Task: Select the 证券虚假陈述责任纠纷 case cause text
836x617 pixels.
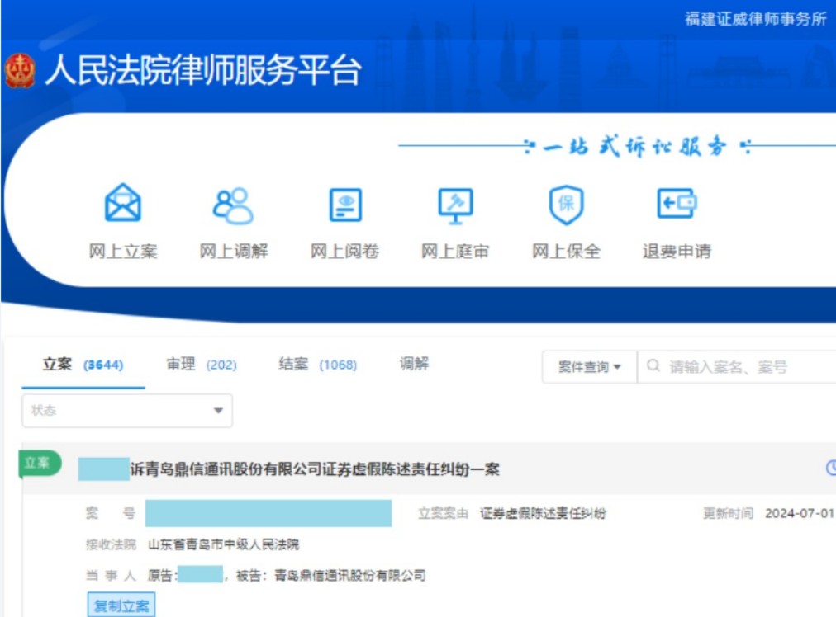Action: [x=543, y=513]
